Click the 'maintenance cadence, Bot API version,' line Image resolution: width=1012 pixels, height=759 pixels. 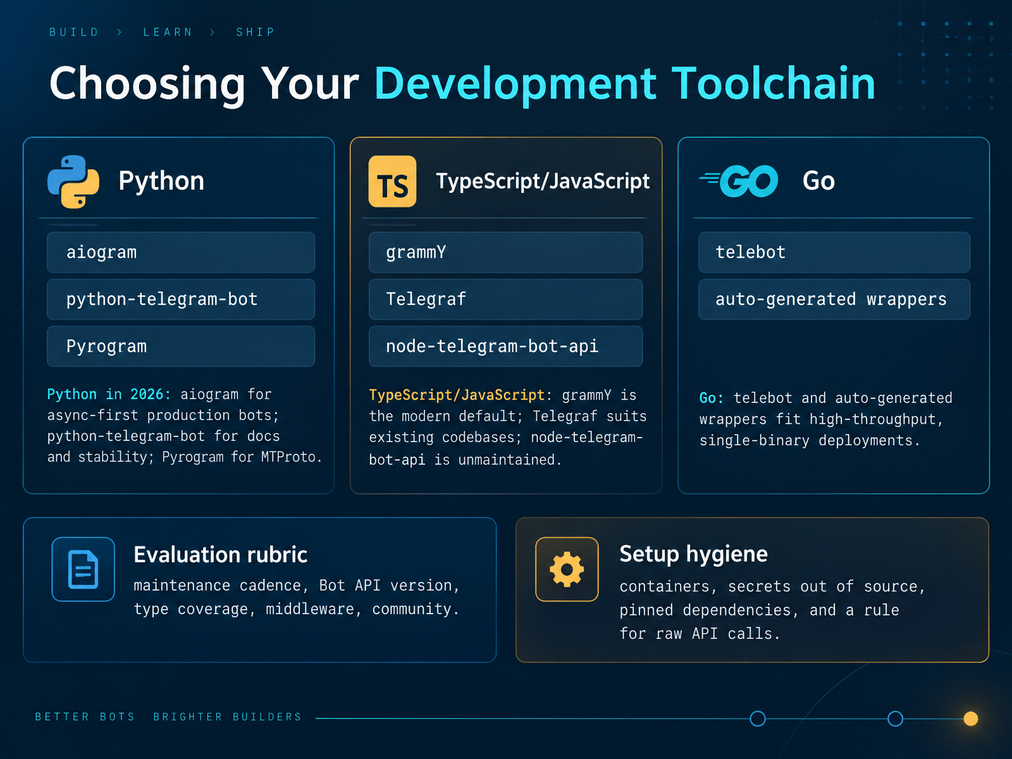pyautogui.click(x=297, y=586)
